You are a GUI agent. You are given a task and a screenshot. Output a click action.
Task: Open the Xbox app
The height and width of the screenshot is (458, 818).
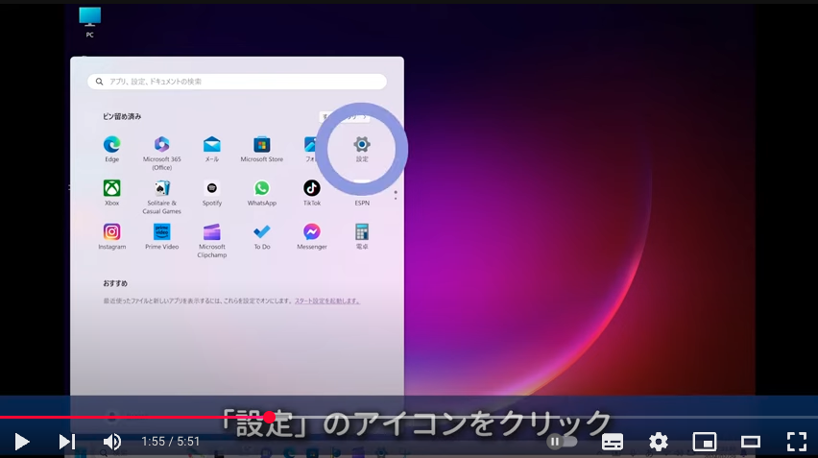(x=111, y=192)
